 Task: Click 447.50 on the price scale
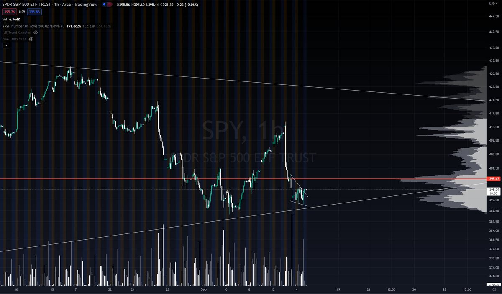pos(494,17)
